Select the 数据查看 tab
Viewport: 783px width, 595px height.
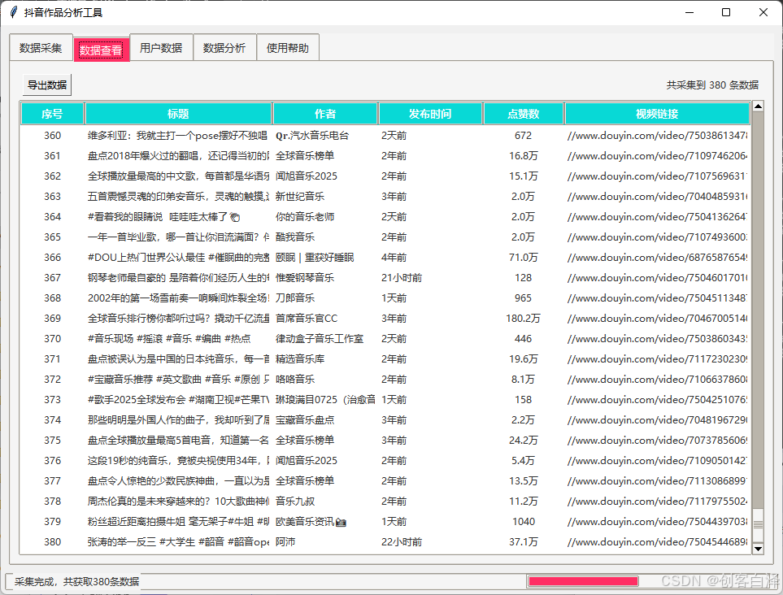102,50
